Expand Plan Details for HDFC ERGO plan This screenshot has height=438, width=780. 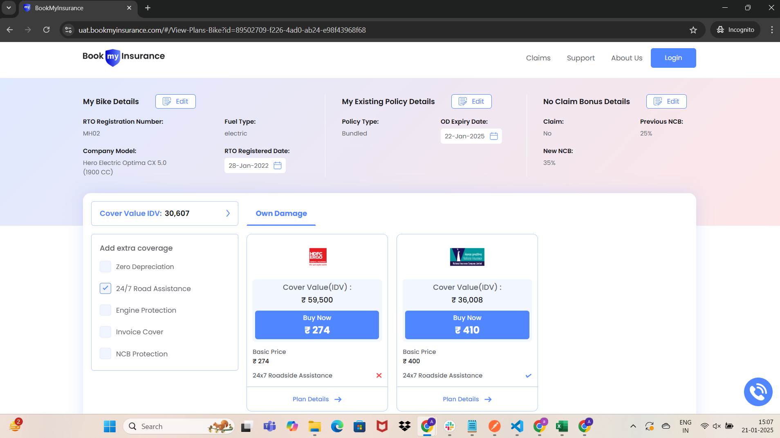[317, 399]
